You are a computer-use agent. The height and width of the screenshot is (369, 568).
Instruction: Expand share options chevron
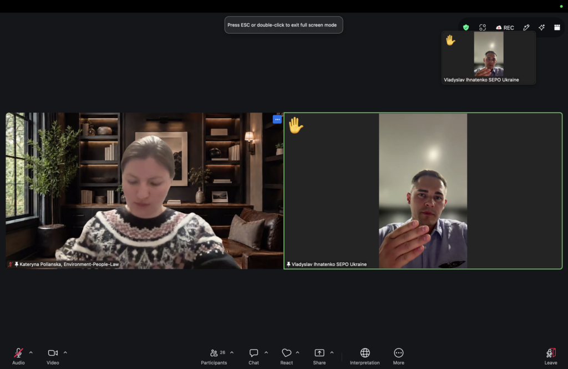pyautogui.click(x=332, y=352)
